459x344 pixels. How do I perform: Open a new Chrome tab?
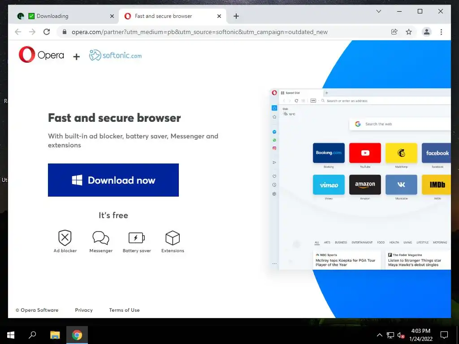coord(236,17)
